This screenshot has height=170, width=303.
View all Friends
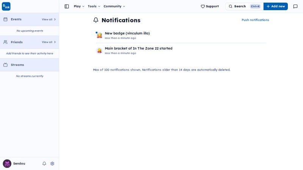click(49, 42)
